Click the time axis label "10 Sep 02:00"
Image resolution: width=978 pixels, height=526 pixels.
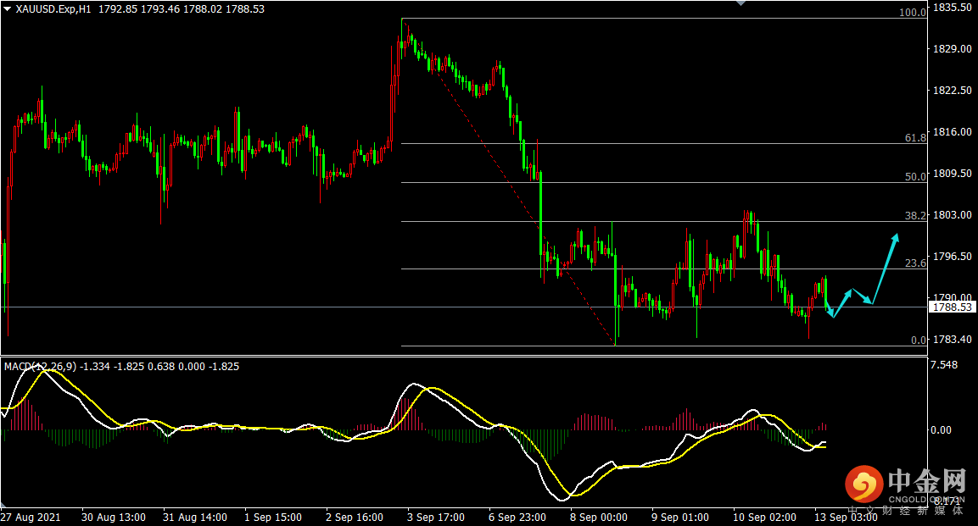pos(764,518)
